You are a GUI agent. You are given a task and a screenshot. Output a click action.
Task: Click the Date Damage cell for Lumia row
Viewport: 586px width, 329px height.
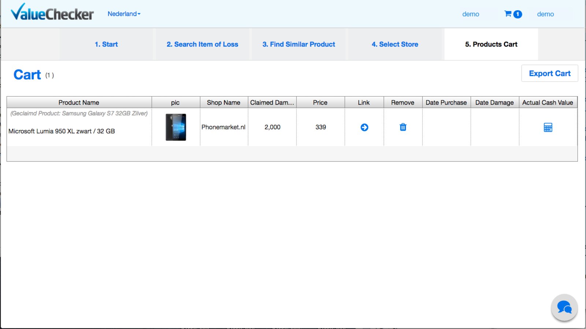pos(495,127)
